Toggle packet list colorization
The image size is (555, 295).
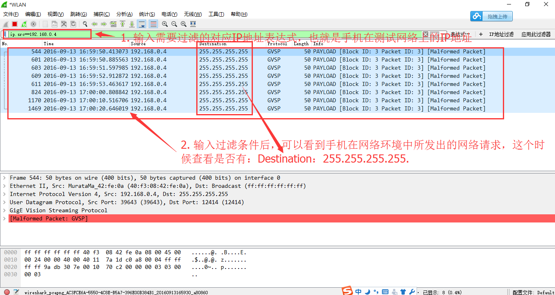coord(153,24)
